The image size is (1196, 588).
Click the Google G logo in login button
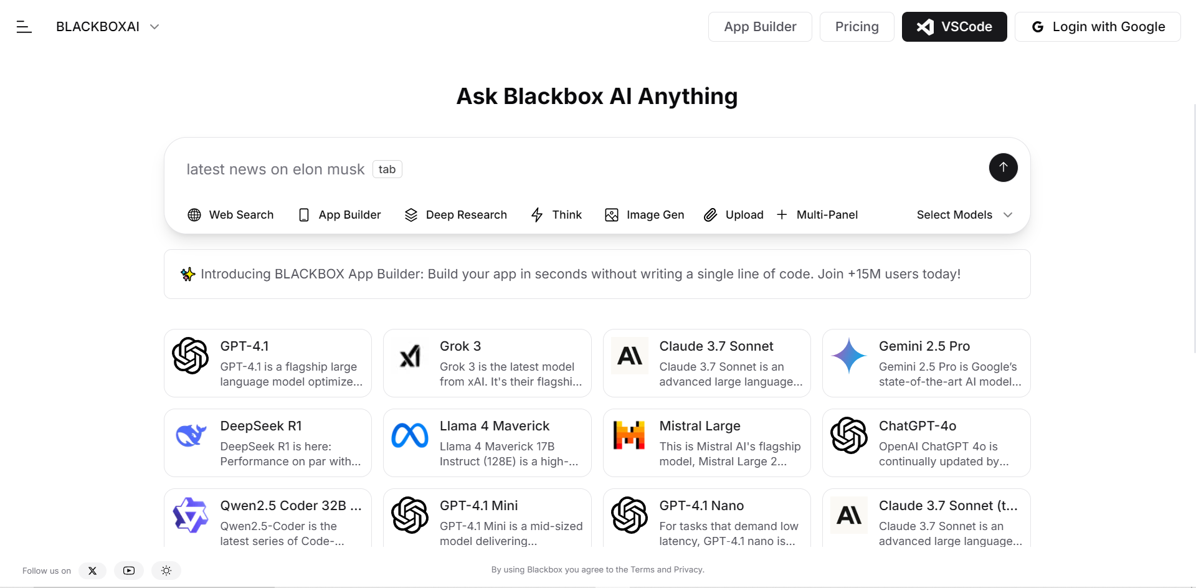coord(1038,27)
